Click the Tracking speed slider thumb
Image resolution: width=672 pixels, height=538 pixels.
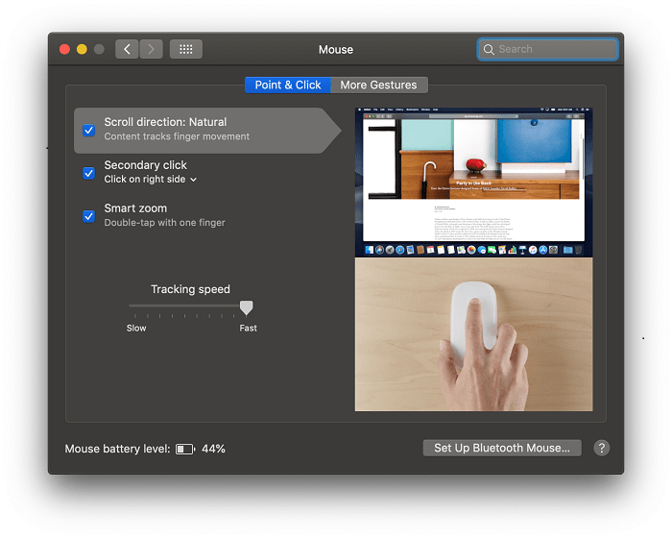pos(246,307)
